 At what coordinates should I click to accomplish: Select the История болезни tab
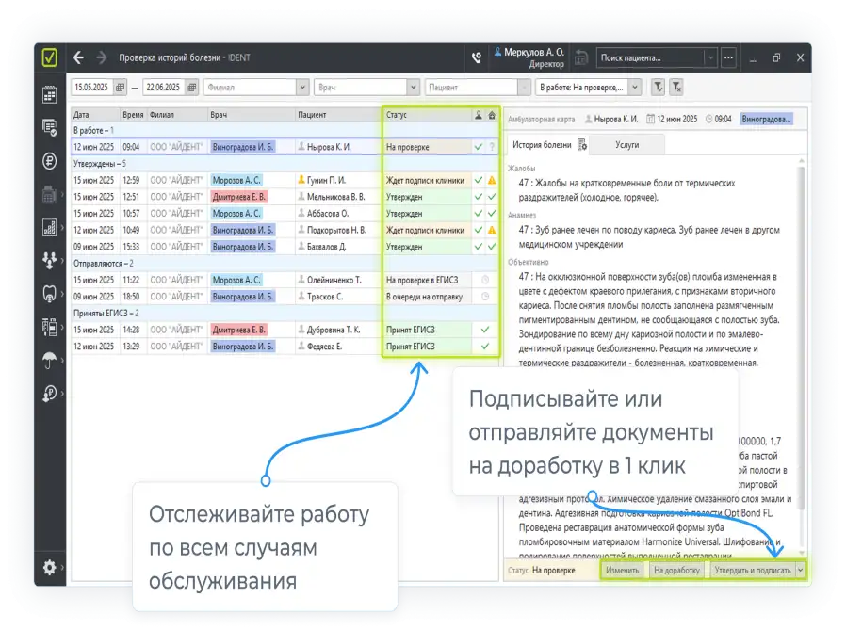[541, 144]
